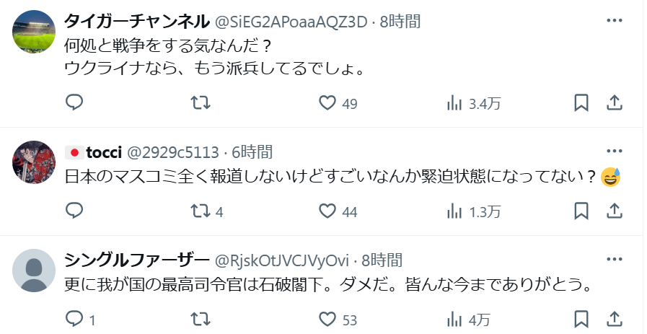Open シングルファーザー's default avatar
This screenshot has height=334, width=647.
coord(34,271)
